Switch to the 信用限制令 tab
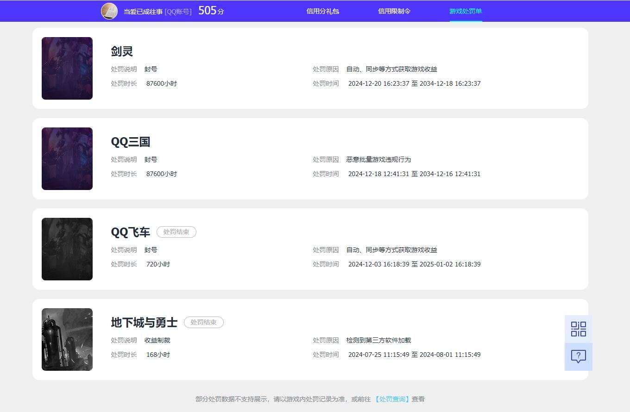The image size is (630, 412). [x=394, y=11]
